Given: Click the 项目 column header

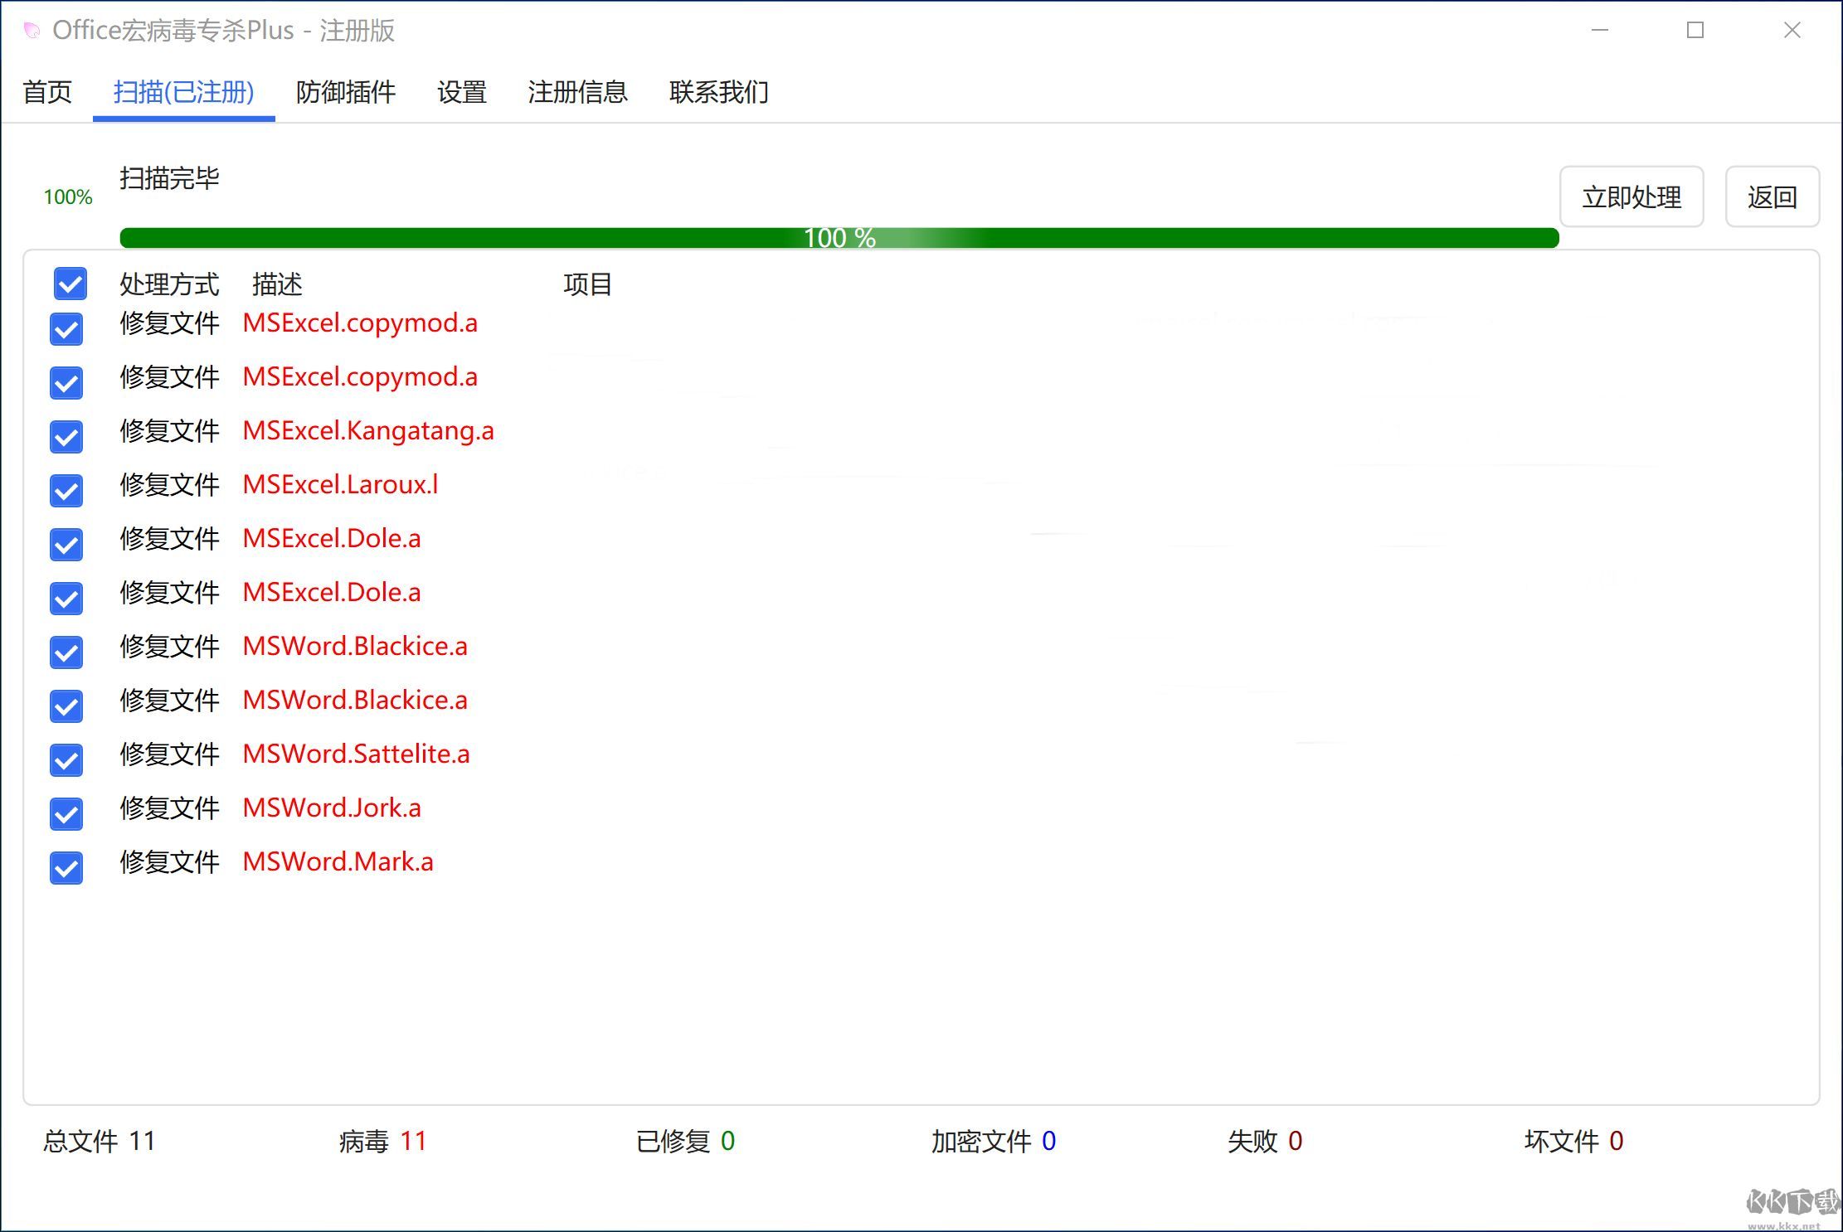Looking at the screenshot, I should pos(588,284).
